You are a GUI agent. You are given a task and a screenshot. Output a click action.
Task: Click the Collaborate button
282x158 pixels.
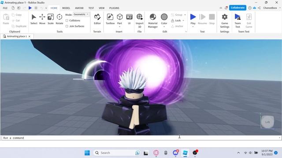(237, 8)
